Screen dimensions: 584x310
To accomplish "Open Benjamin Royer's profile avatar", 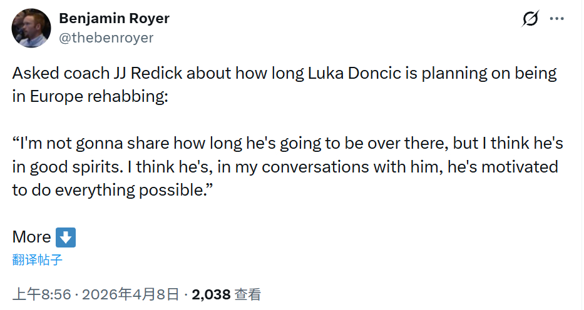I will pyautogui.click(x=31, y=28).
